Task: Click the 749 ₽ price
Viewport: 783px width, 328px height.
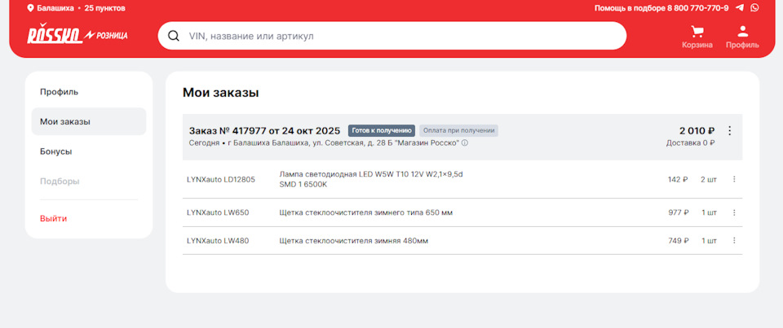Action: (678, 241)
